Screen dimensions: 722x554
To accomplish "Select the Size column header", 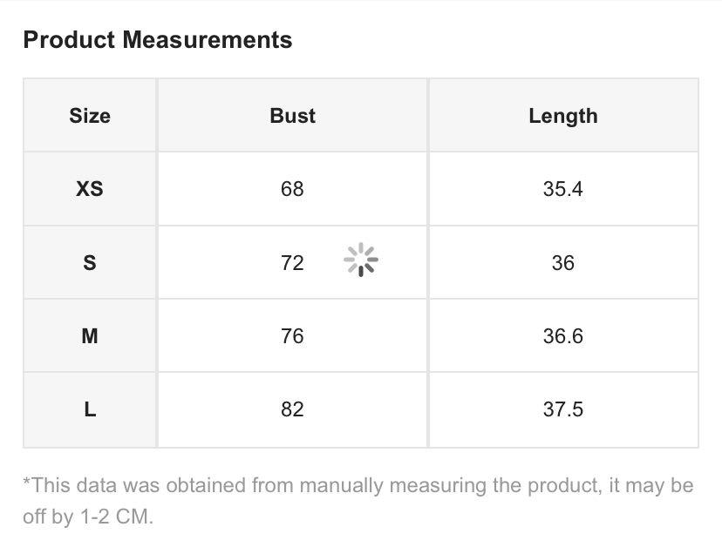I will [90, 116].
